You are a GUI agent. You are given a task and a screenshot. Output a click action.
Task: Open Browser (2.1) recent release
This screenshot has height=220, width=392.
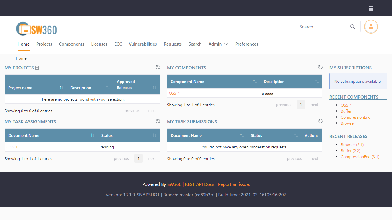tap(352, 145)
